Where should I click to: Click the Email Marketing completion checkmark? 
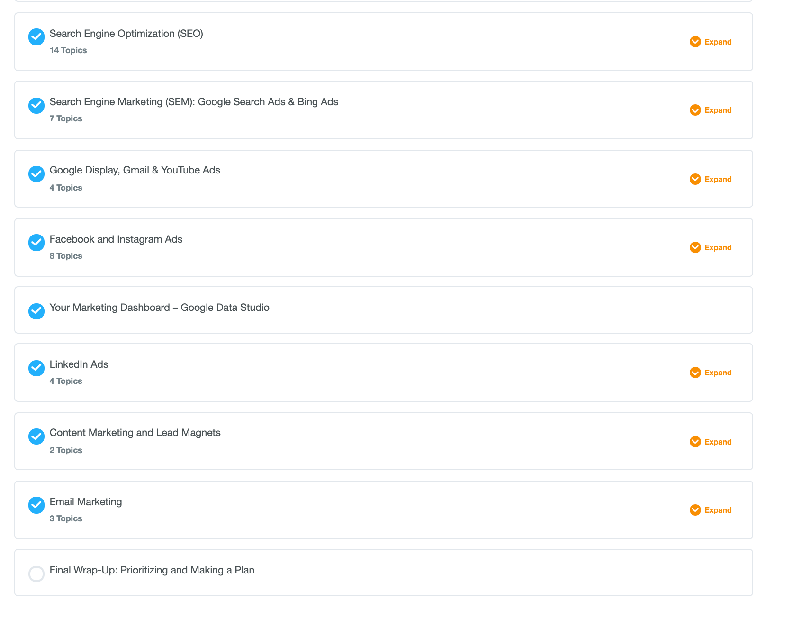tap(36, 505)
